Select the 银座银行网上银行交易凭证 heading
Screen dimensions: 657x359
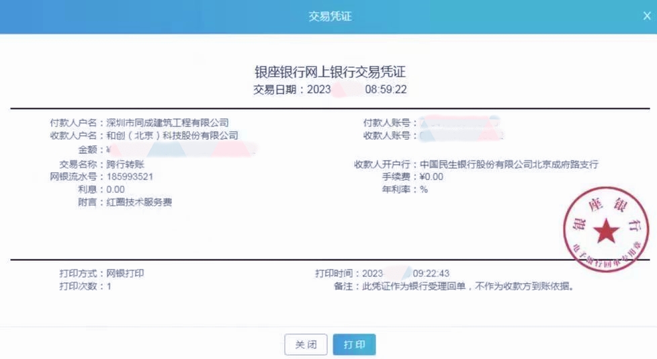[x=329, y=73]
